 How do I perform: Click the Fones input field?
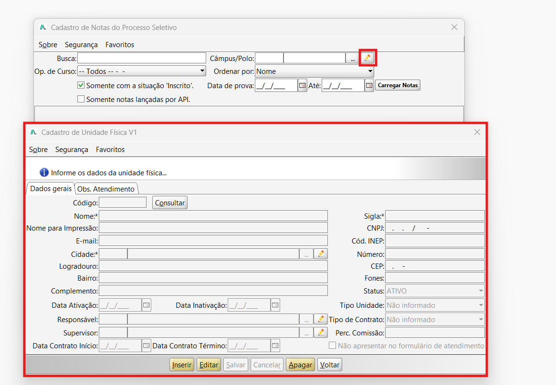click(x=435, y=278)
